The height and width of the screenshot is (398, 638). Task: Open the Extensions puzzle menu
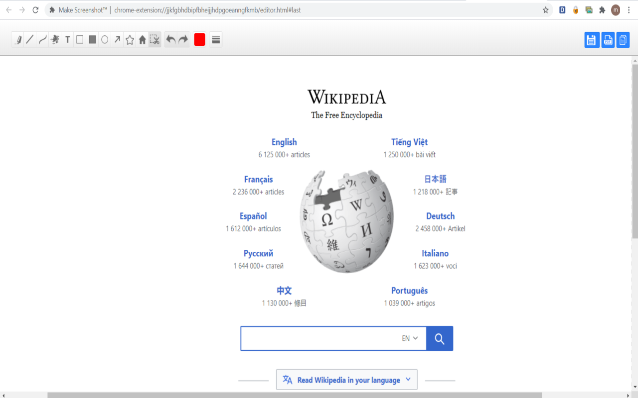602,10
